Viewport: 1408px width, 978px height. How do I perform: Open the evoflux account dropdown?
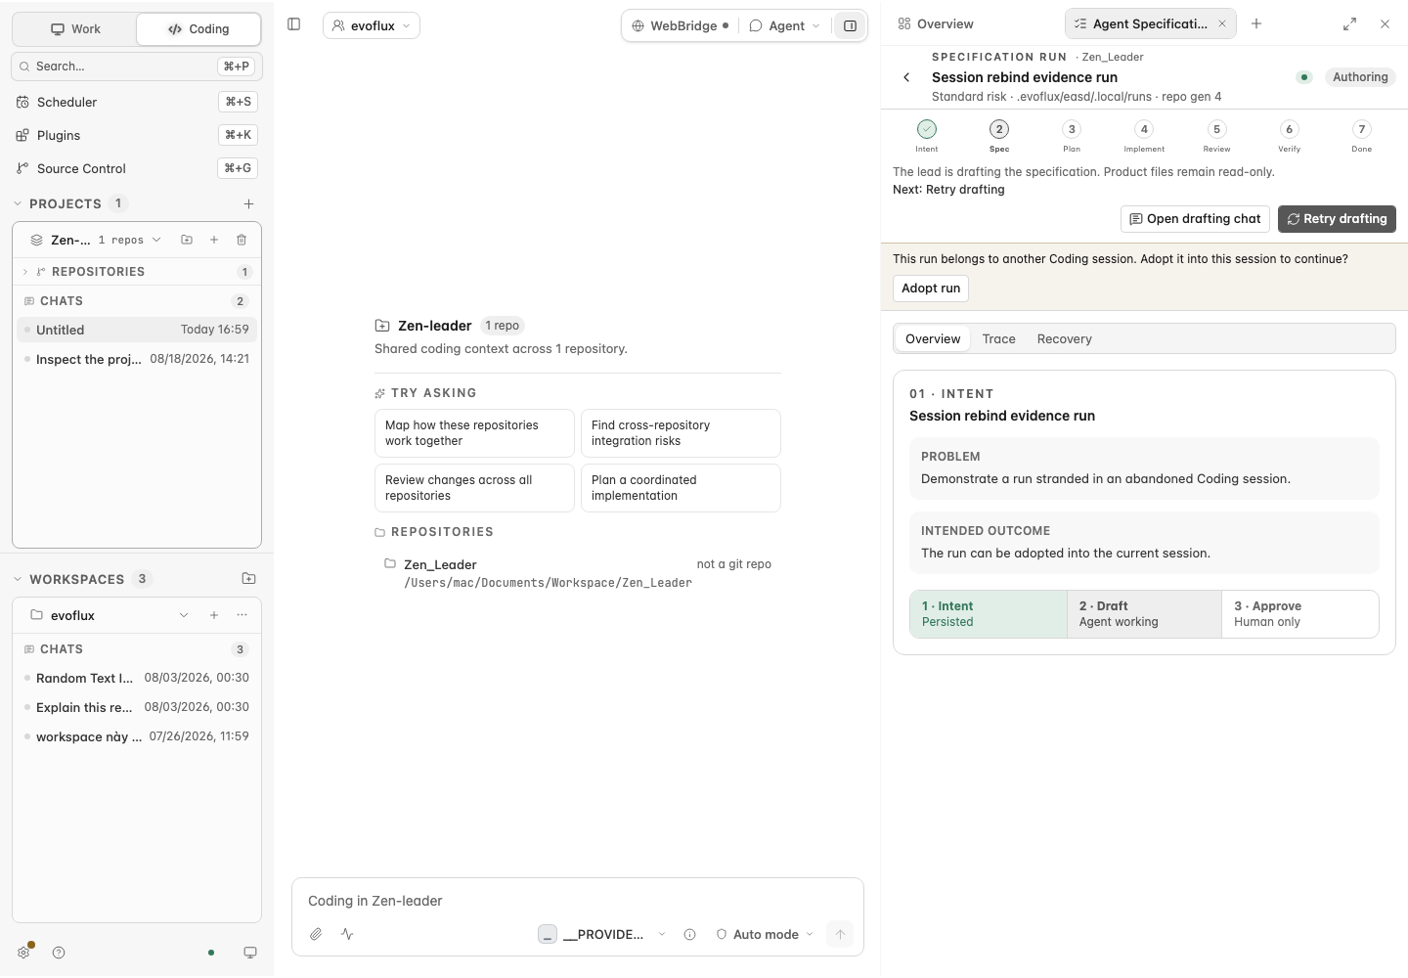[x=372, y=25]
